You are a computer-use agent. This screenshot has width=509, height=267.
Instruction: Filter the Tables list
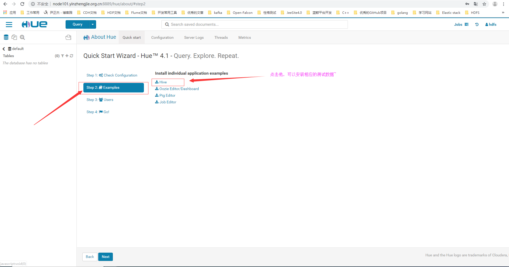click(x=62, y=56)
